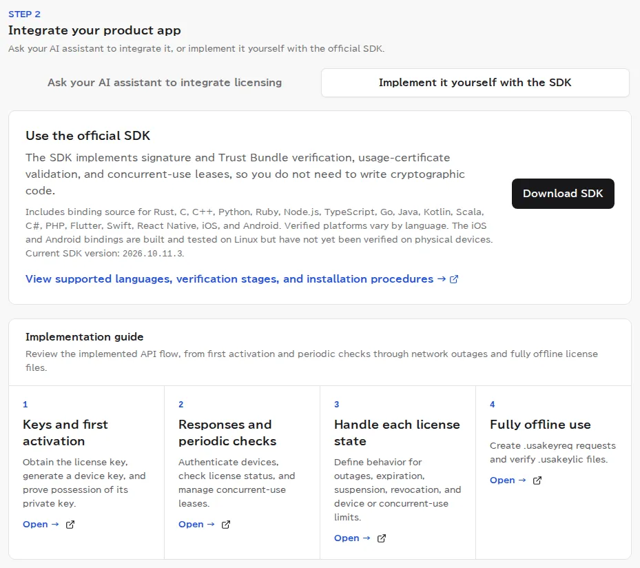
Task: Click external-link icon under Handle each license state
Action: (x=381, y=538)
